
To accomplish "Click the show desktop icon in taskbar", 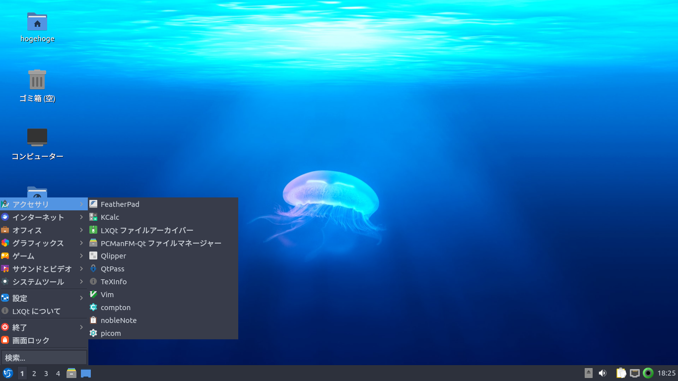I will tap(85, 373).
